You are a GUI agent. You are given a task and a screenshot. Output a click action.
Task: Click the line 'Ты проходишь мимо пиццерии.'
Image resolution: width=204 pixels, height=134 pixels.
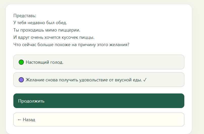(x=47, y=30)
